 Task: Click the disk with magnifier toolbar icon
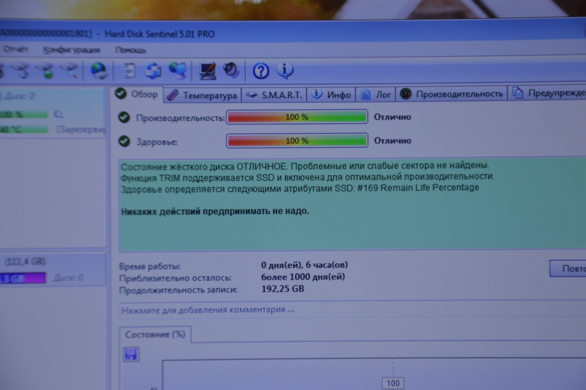click(x=70, y=70)
